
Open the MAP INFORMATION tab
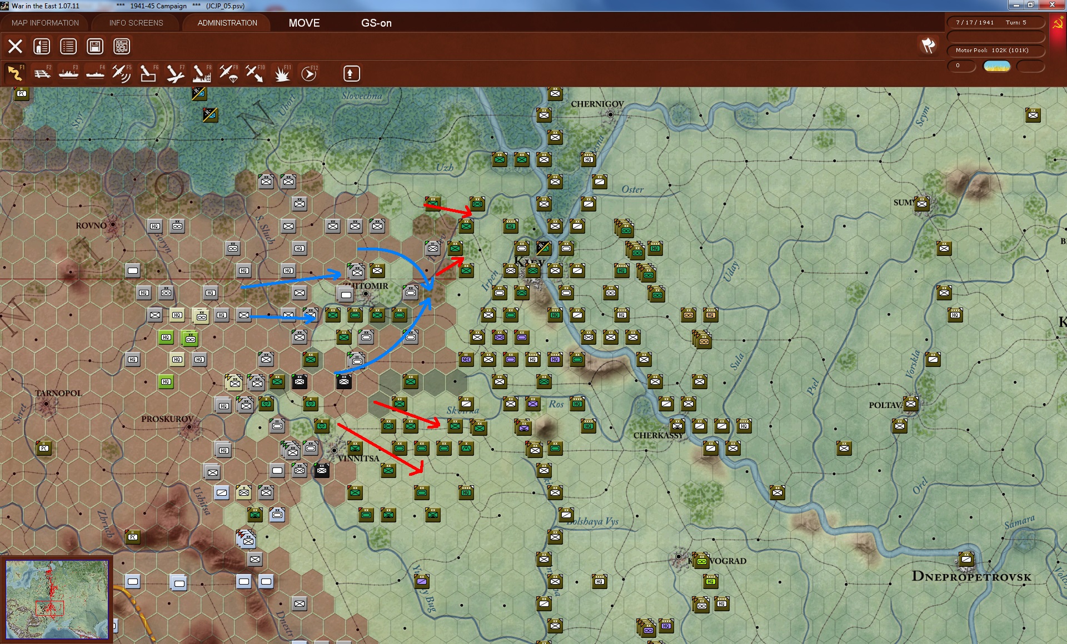pyautogui.click(x=45, y=23)
